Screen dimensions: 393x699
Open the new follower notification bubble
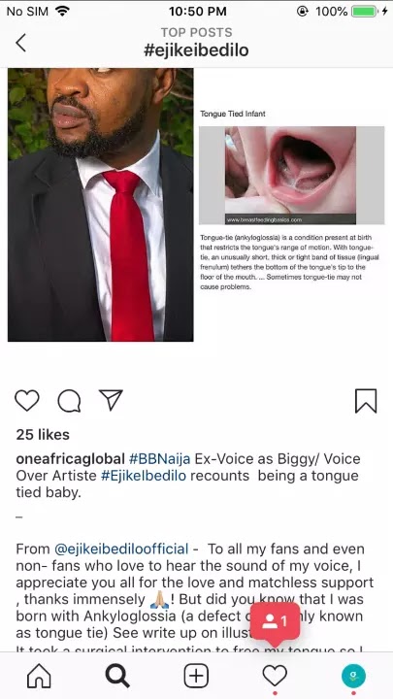(x=275, y=622)
